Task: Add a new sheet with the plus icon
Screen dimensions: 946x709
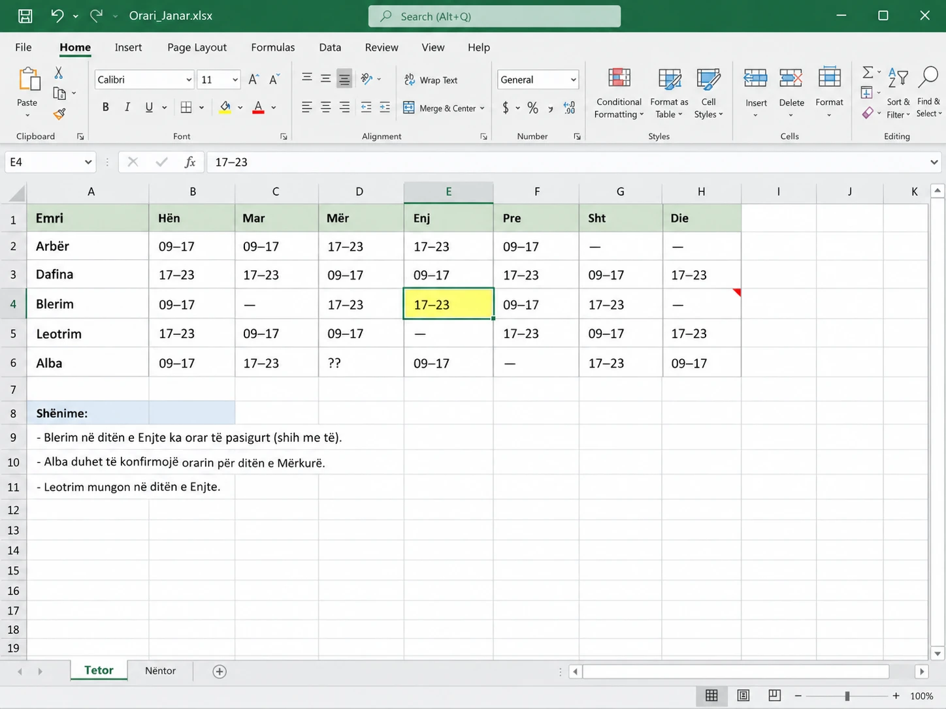Action: [x=220, y=671]
